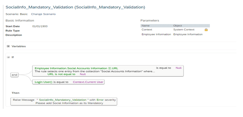This screenshot has width=243, height=117.
Task: Click the Login User() function expression
Action: pyautogui.click(x=44, y=82)
